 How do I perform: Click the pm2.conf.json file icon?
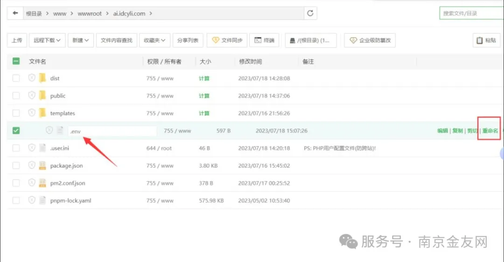click(42, 183)
